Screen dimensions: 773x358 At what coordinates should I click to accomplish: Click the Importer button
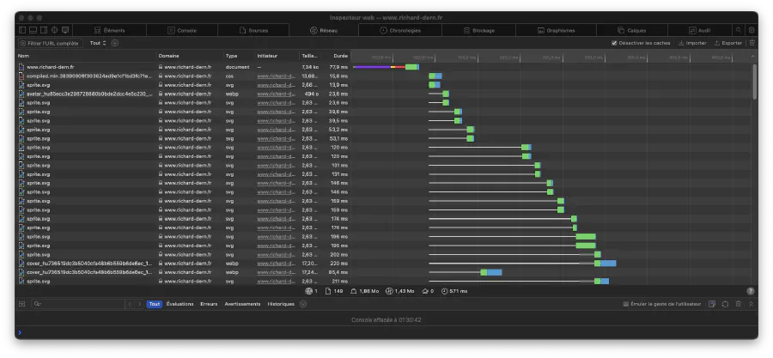tap(692, 43)
